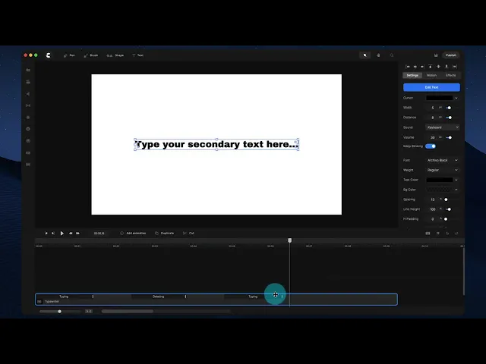Image resolution: width=486 pixels, height=364 pixels.
Task: Click the Volume value field
Action: (432, 137)
